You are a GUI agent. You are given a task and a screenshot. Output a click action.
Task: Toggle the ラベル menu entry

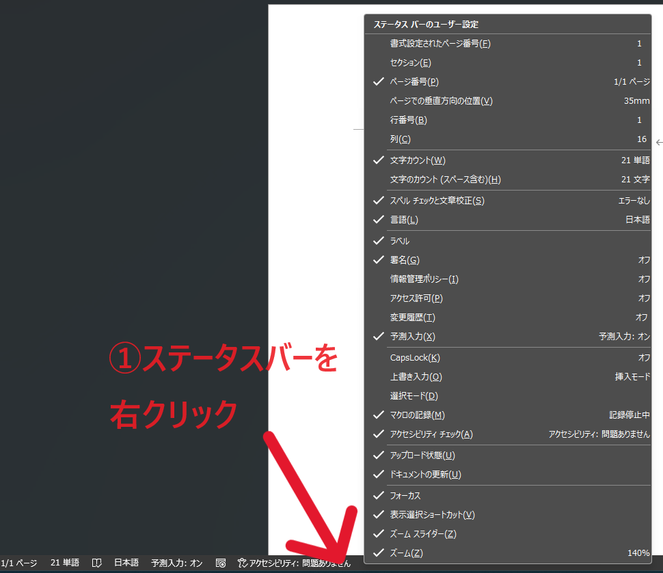tap(507, 241)
